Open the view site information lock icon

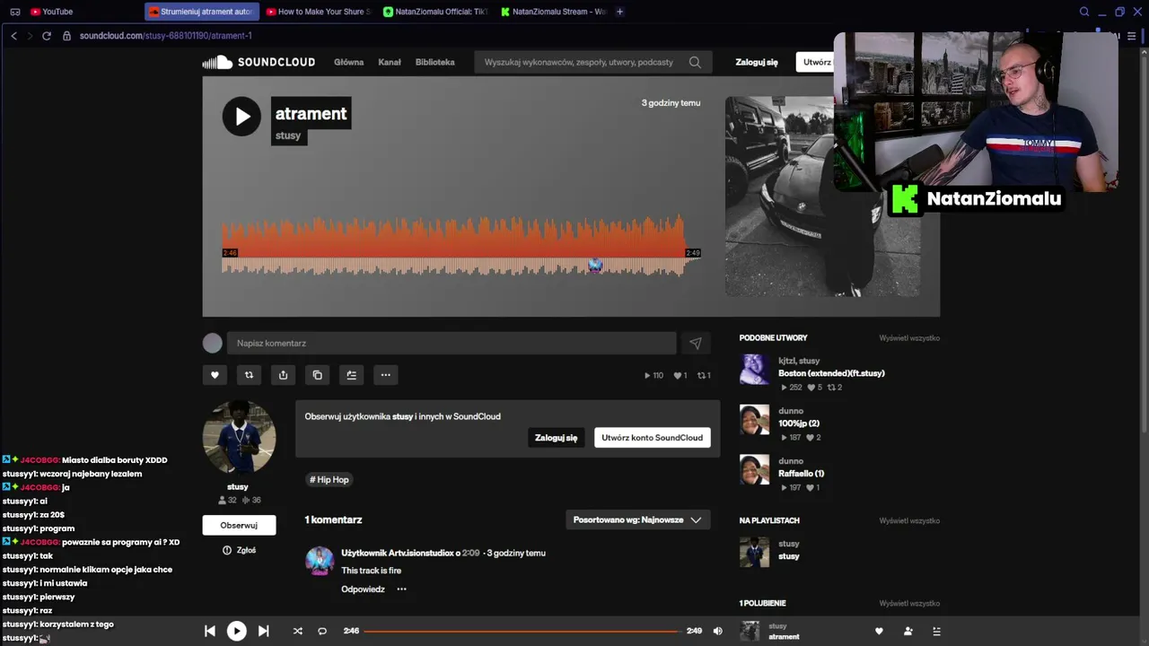(x=66, y=36)
